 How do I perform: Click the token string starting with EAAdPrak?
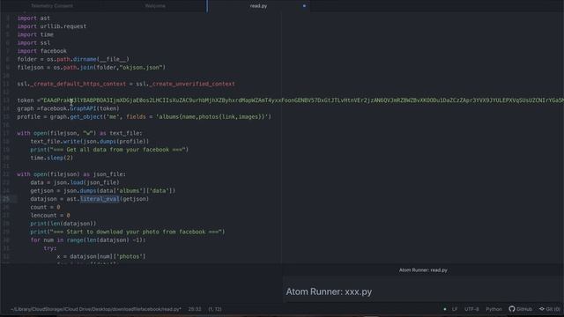302,100
